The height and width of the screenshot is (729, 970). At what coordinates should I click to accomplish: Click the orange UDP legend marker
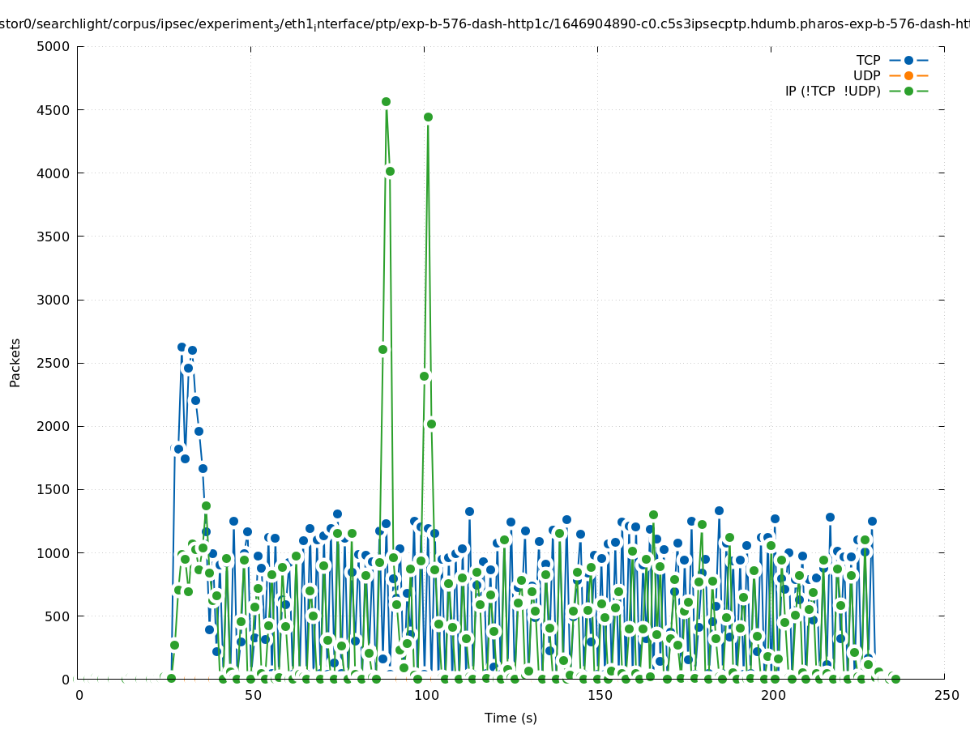(x=908, y=75)
